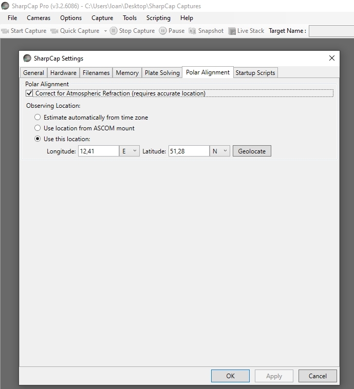Open Quick Capture dropdown arrow
This screenshot has height=389, width=354.
(x=105, y=31)
